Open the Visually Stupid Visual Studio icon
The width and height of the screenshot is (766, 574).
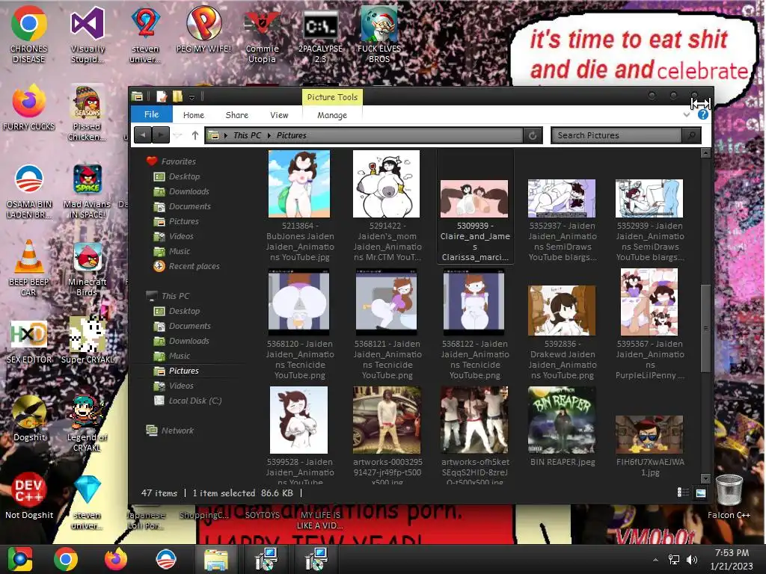[88, 34]
